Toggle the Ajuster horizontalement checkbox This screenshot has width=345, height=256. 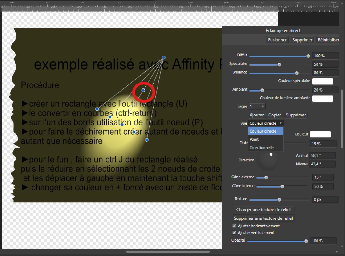234,226
